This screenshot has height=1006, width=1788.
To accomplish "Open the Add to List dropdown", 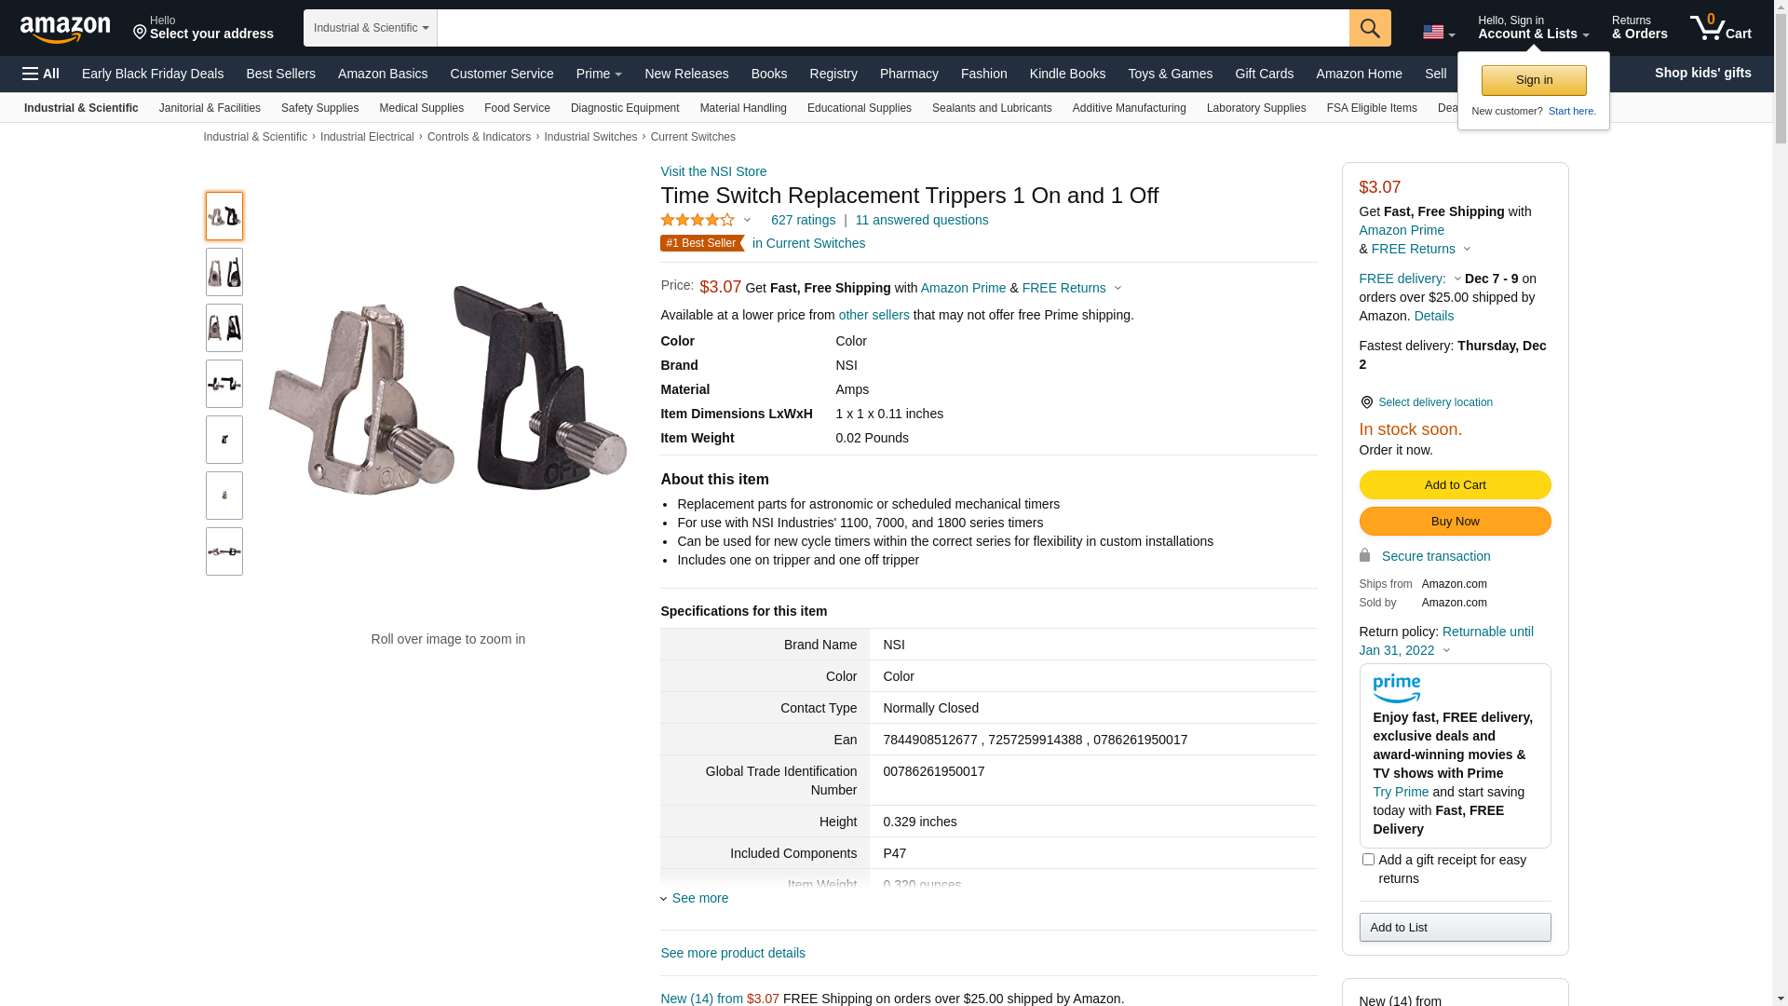I will pyautogui.click(x=1455, y=927).
